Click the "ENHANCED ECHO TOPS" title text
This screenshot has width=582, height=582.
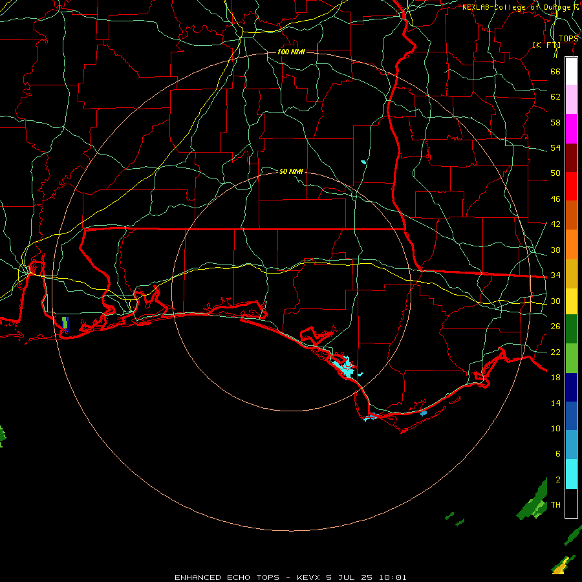[x=227, y=577]
